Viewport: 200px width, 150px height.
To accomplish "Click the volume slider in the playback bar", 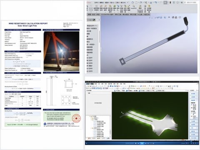I will point(152,143).
